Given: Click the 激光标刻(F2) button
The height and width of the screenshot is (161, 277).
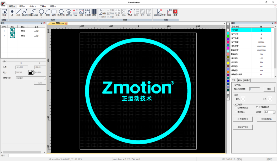Looking at the screenshot, I should [x=266, y=119].
